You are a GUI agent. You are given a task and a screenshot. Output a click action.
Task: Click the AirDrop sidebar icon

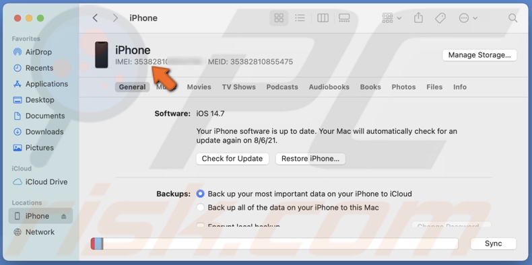point(17,52)
